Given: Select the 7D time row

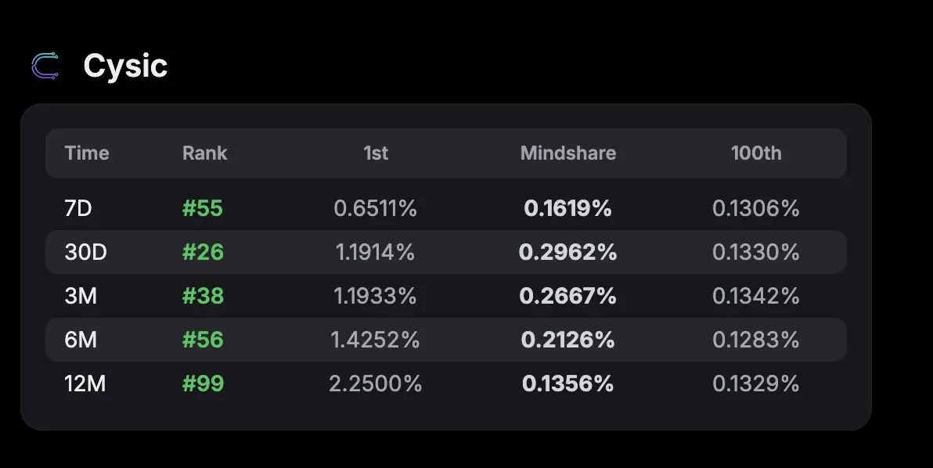Looking at the screenshot, I should (x=446, y=208).
